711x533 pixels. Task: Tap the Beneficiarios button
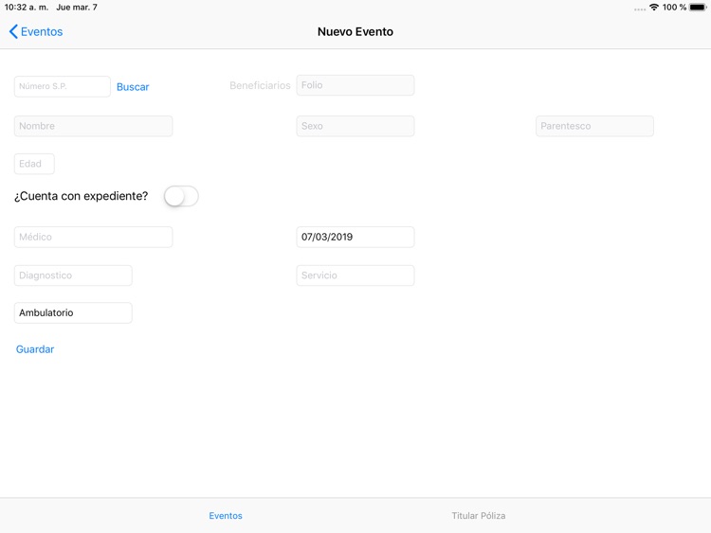[x=260, y=85]
